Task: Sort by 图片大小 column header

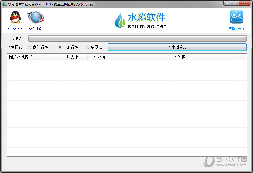Action: point(74,57)
